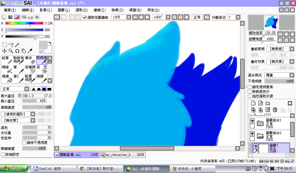The width and height of the screenshot is (296, 173).
Task: Create a new normal layer
Action: (x=253, y=103)
